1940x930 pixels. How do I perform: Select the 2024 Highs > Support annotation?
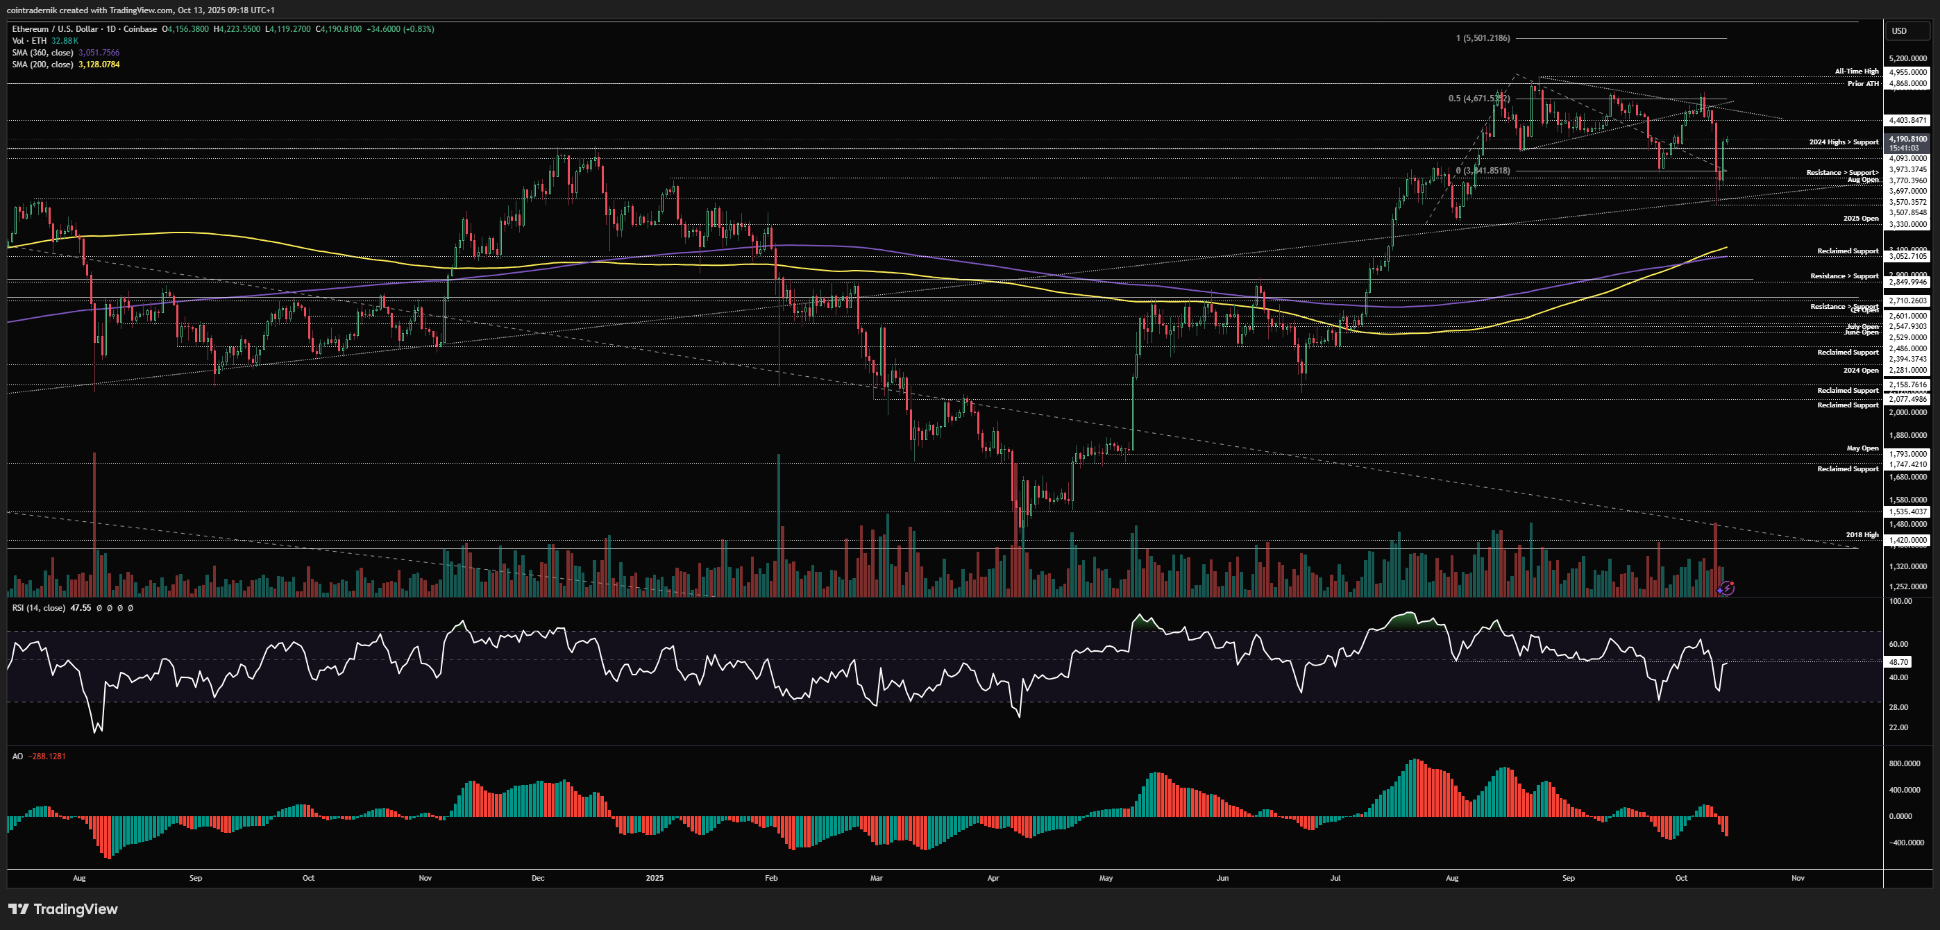1844,142
